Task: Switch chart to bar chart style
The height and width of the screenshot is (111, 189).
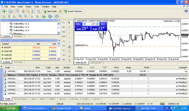Action: pyautogui.click(x=4, y=16)
